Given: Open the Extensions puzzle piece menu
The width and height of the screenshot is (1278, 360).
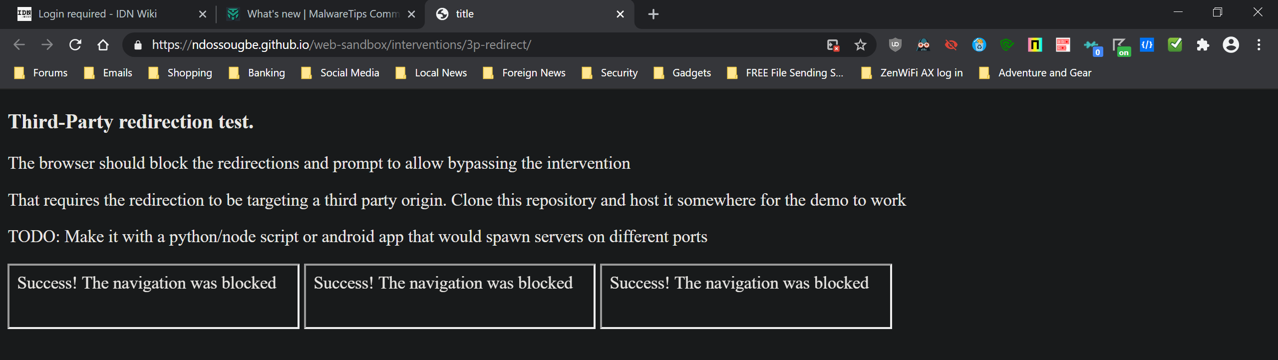Looking at the screenshot, I should pyautogui.click(x=1203, y=45).
